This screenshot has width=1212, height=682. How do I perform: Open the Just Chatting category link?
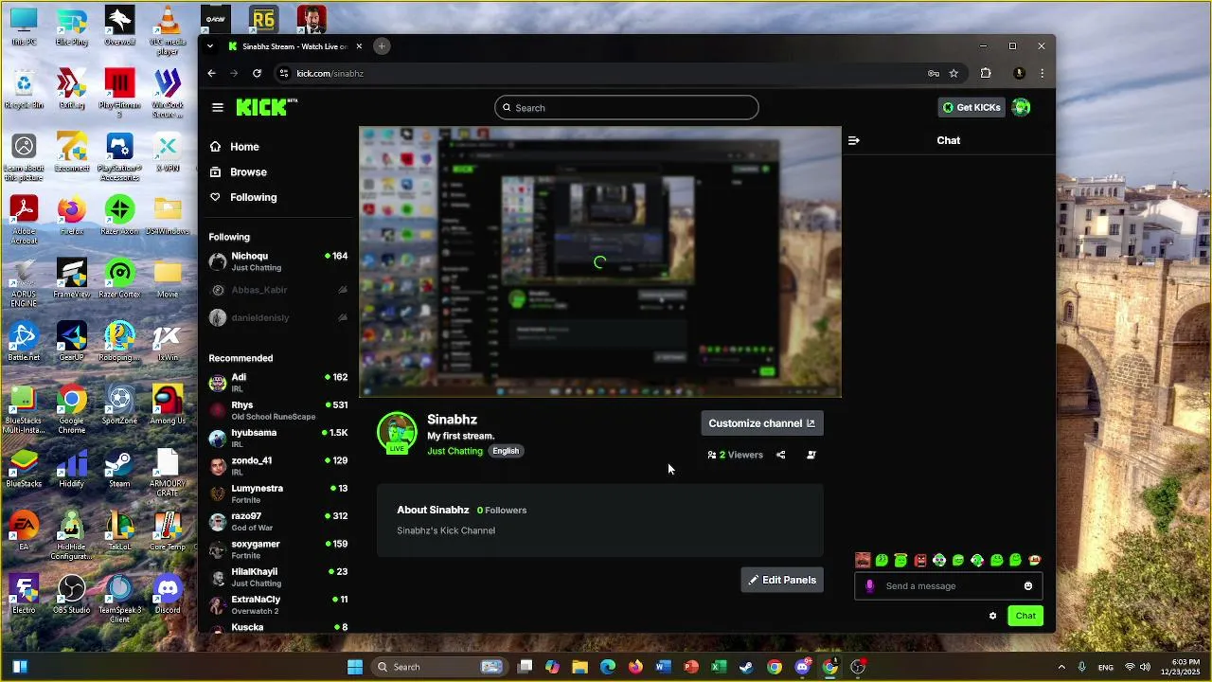pyautogui.click(x=454, y=451)
